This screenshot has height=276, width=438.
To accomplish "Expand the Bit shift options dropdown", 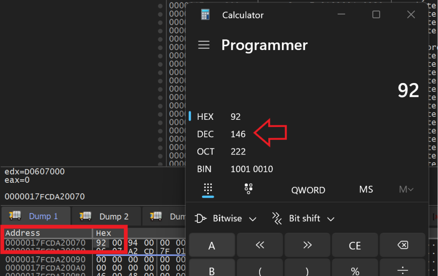I will click(x=303, y=219).
